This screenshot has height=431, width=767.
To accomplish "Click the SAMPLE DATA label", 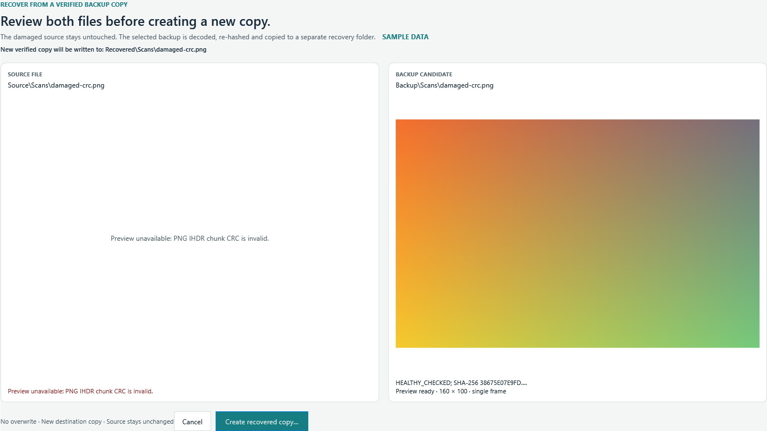I will point(405,37).
